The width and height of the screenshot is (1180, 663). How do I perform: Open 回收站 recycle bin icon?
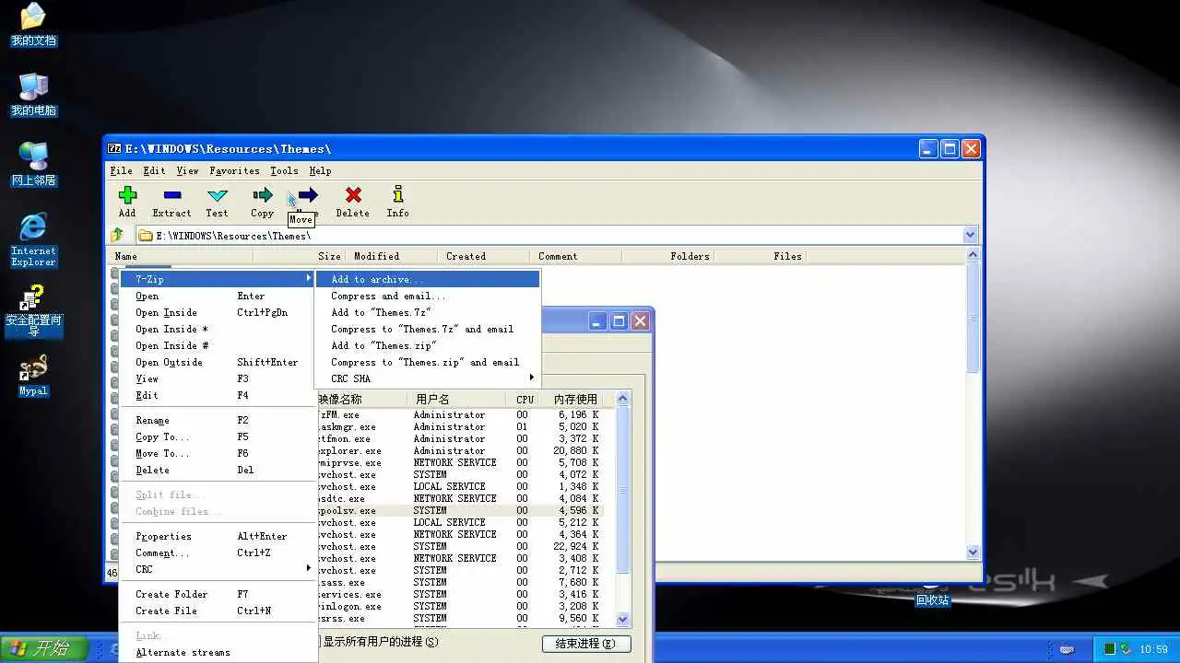coord(932,595)
